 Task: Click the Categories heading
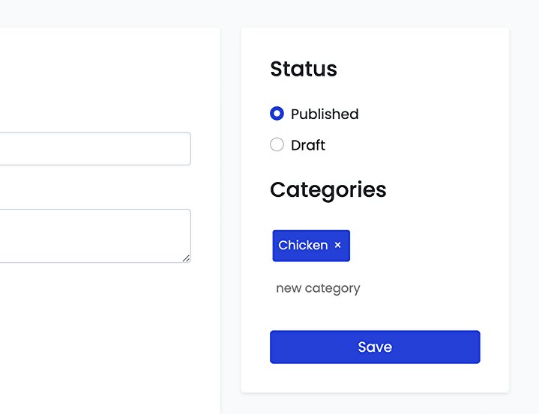point(328,189)
